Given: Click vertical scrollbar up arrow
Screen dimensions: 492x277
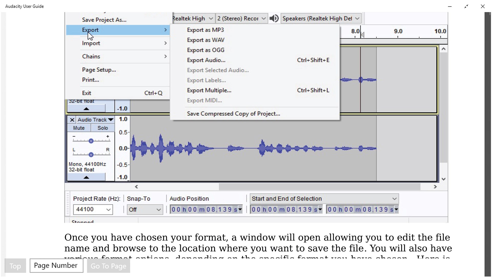Looking at the screenshot, I should (x=444, y=49).
